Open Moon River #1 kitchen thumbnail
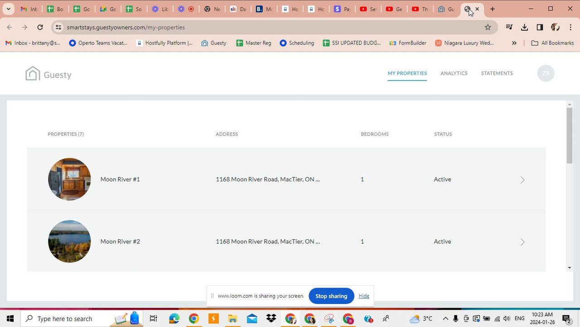 coord(69,179)
